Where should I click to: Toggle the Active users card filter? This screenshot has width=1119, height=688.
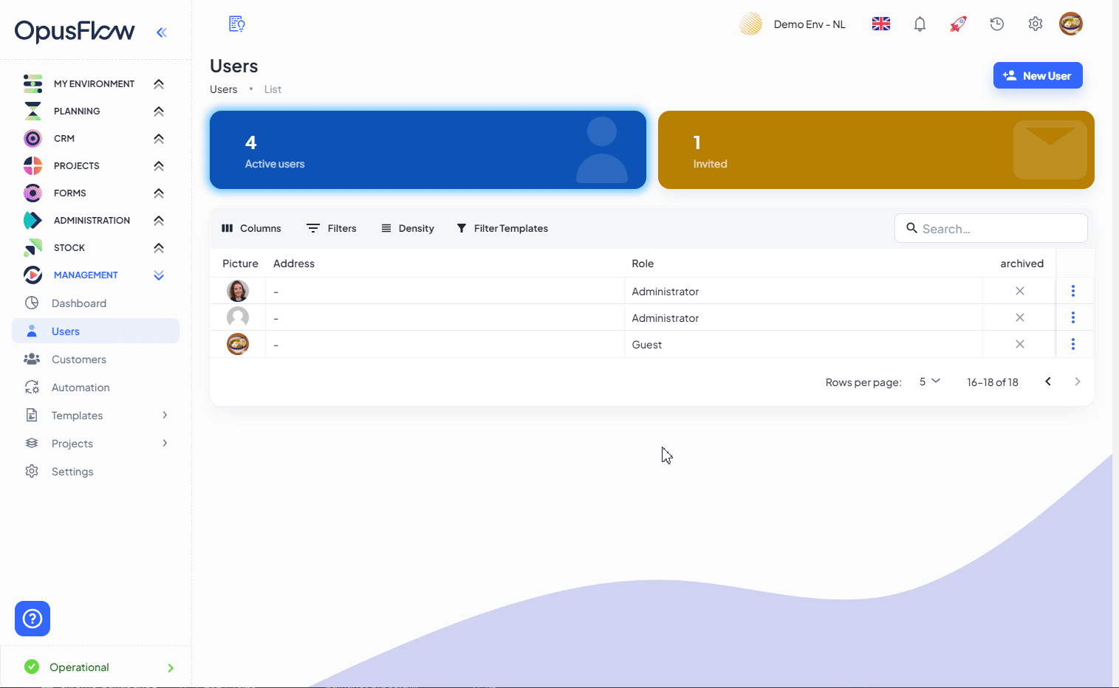tap(428, 150)
